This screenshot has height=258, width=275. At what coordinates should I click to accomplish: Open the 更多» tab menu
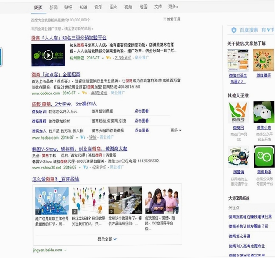tap(173, 7)
